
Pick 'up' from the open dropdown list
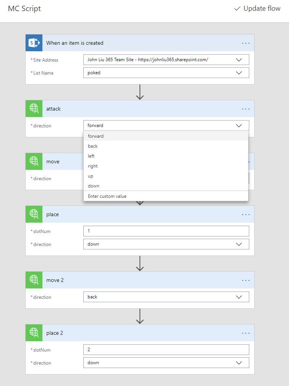point(91,176)
